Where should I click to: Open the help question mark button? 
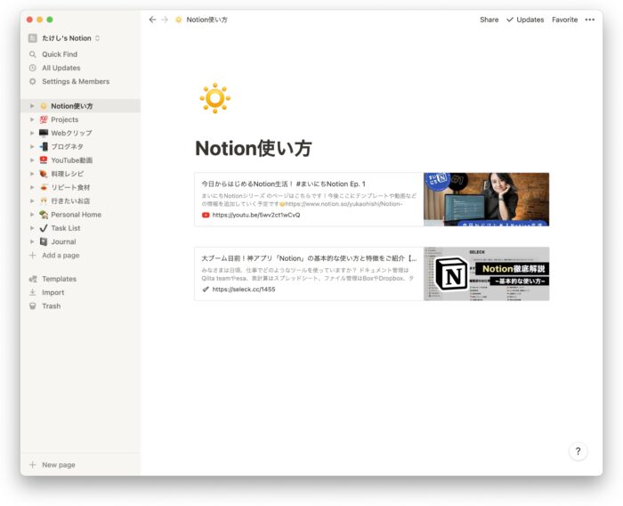coord(578,452)
